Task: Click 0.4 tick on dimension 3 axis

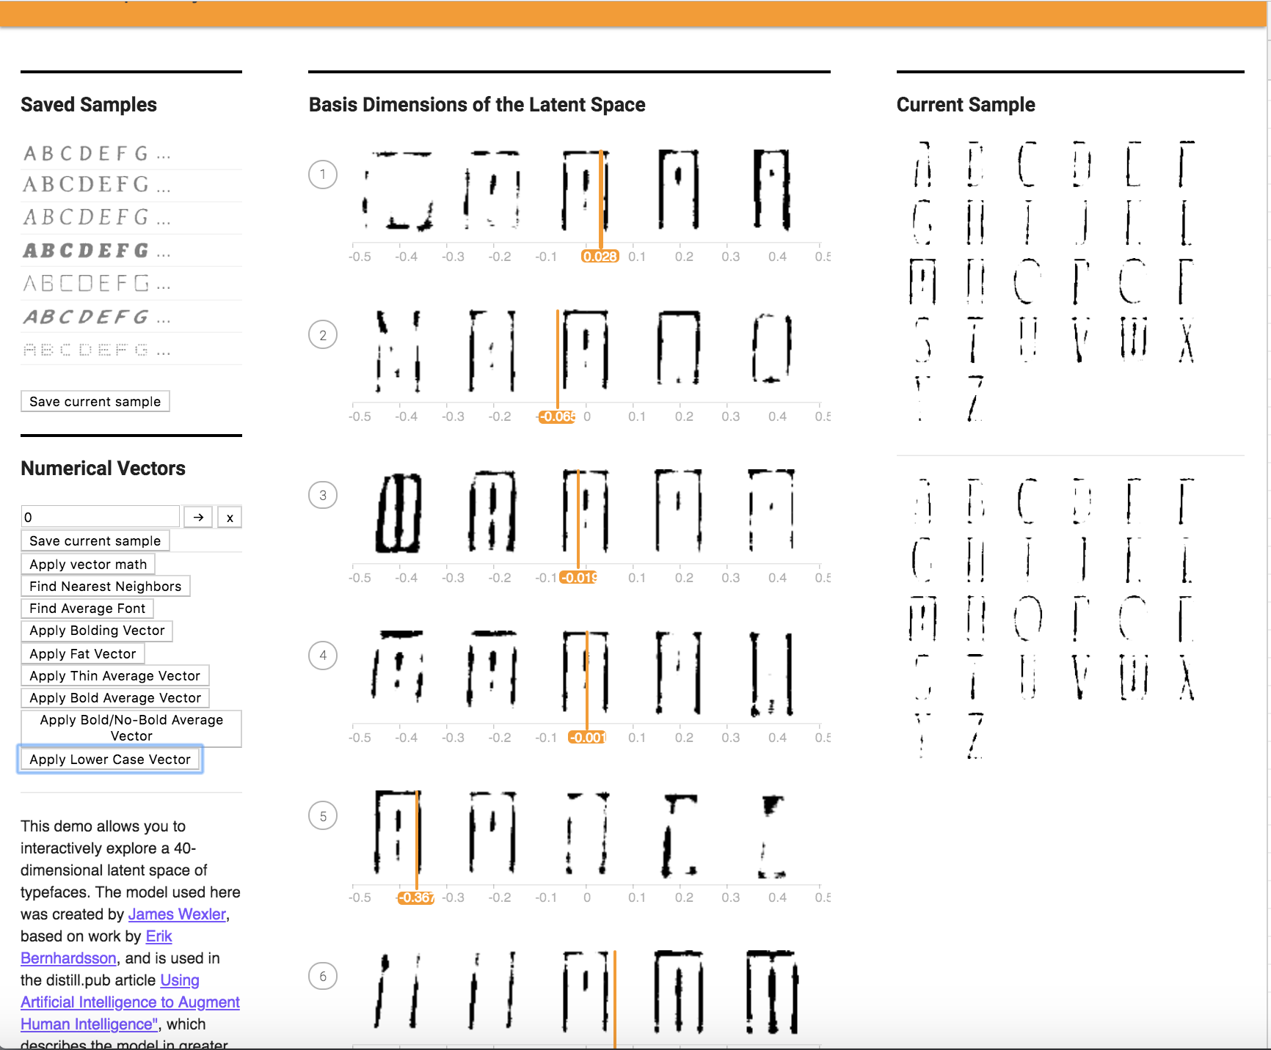Action: (x=777, y=577)
